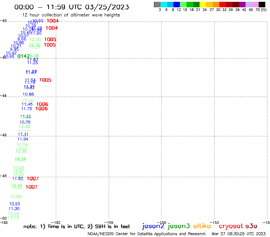Click the yellow 24 ft legend swatch

pyautogui.click(x=202, y=4)
